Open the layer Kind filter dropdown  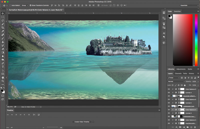(x=173, y=78)
